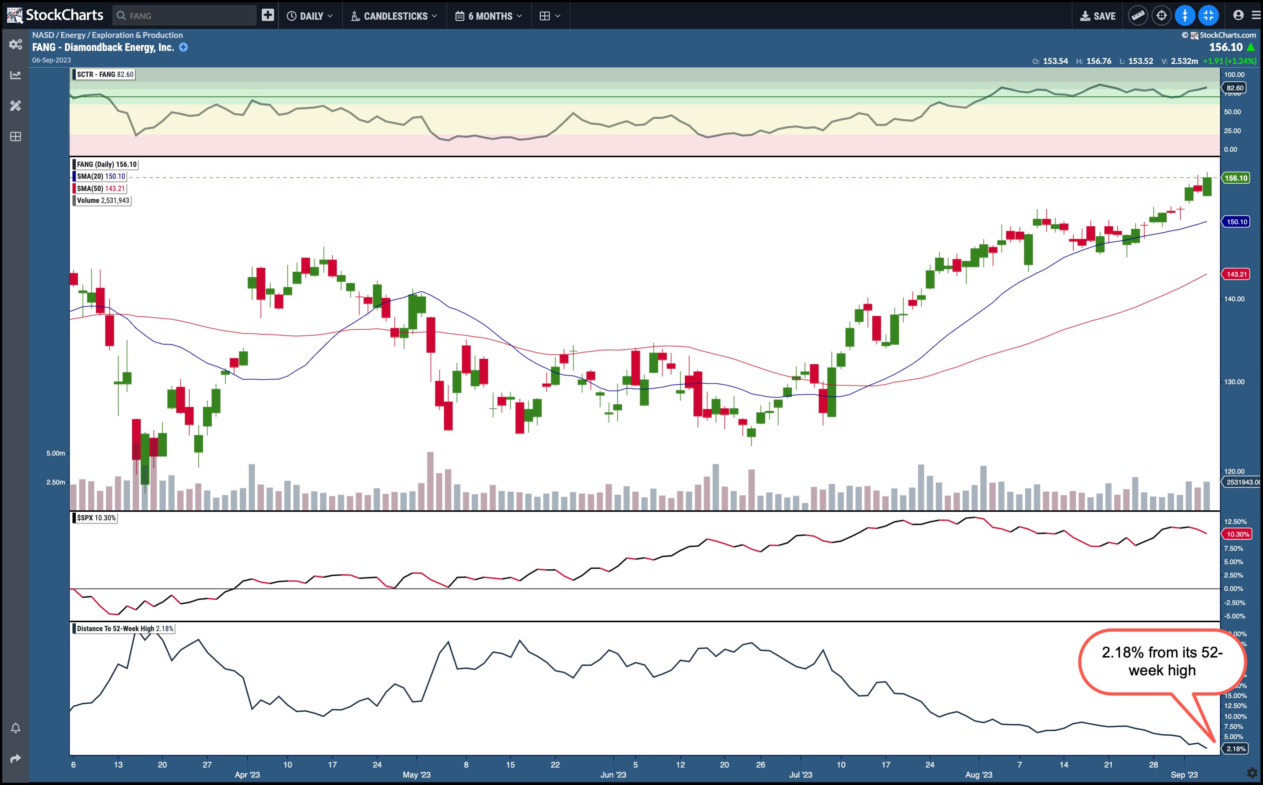This screenshot has width=1263, height=785.
Task: Click the plus button beside the symbol search
Action: [267, 16]
